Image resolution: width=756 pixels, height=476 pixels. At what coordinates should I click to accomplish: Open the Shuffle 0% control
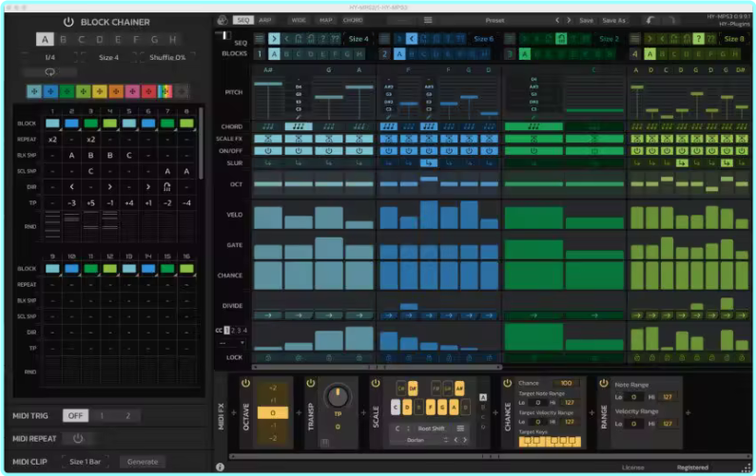click(166, 57)
